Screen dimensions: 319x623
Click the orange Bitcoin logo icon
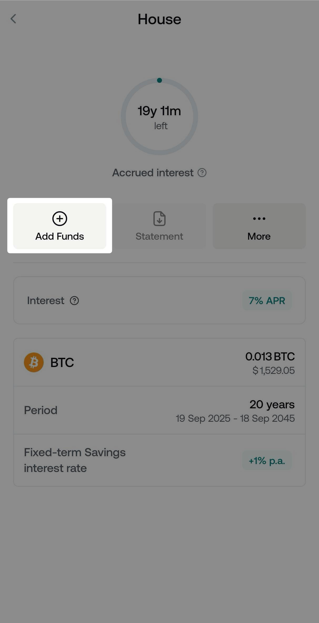pyautogui.click(x=34, y=362)
